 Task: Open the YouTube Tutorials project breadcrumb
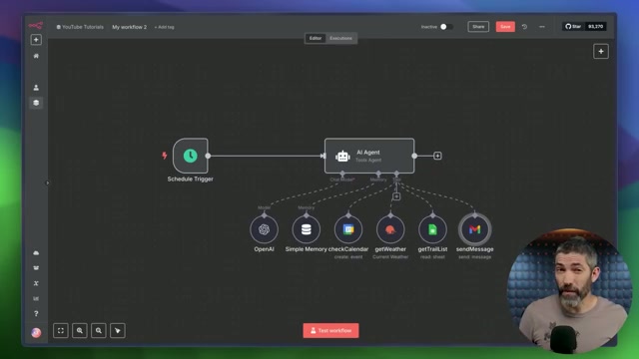pyautogui.click(x=80, y=27)
